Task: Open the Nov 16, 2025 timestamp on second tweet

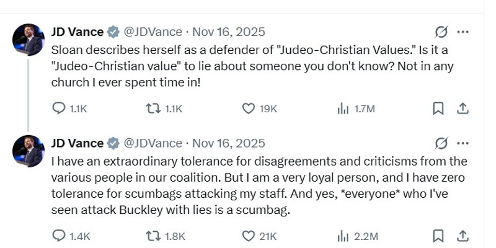Action: coord(229,143)
